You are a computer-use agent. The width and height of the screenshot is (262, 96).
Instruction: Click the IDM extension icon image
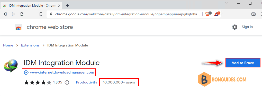[x=11, y=66]
